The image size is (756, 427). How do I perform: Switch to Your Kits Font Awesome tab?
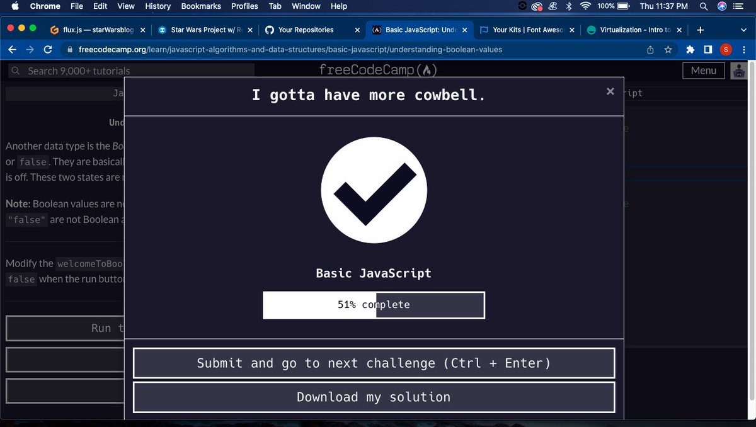click(x=527, y=30)
